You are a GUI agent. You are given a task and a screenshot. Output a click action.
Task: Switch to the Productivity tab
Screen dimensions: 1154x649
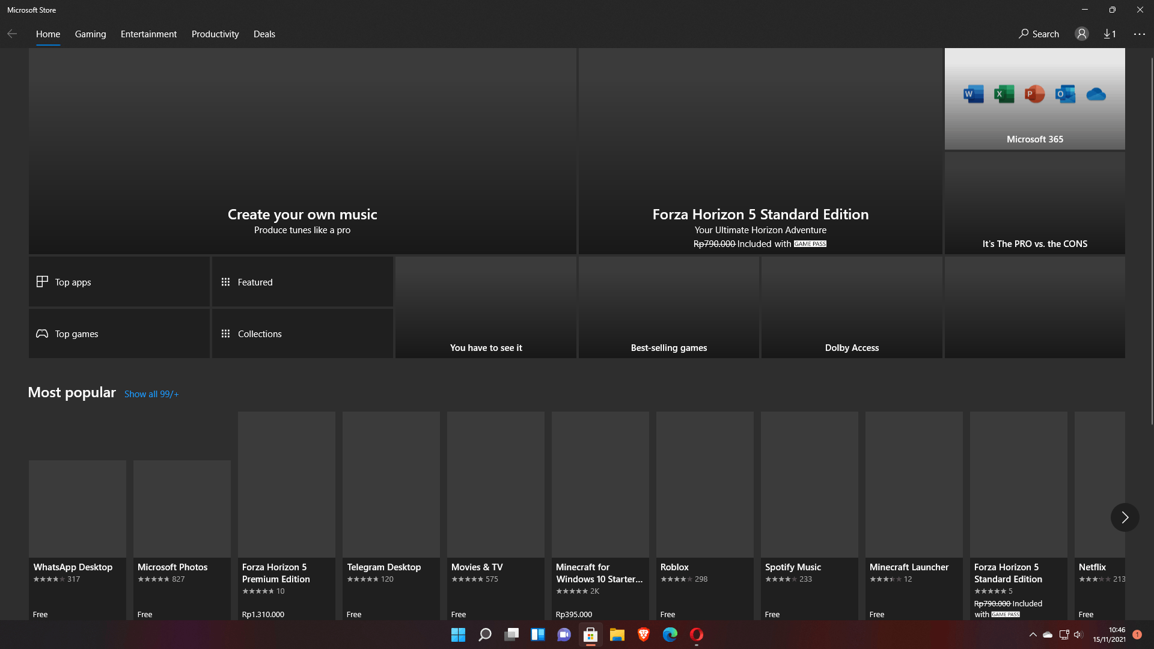click(x=215, y=34)
